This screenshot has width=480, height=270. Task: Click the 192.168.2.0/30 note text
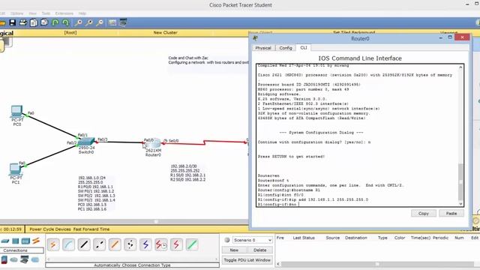[184, 166]
